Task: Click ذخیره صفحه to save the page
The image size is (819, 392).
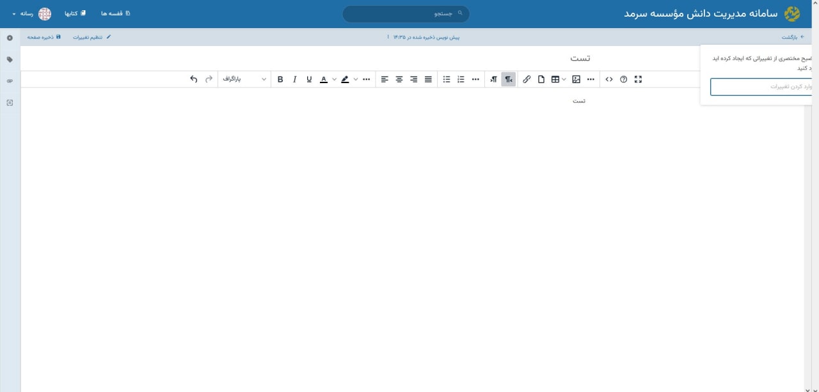Action: [x=44, y=37]
